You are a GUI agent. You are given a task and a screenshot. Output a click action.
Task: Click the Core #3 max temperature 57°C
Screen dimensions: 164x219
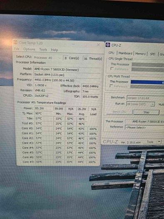coord(70,143)
